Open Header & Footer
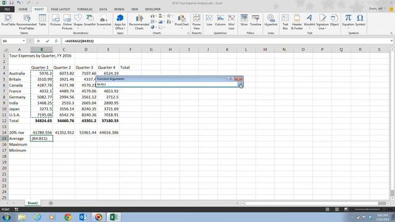This screenshot has width=395, height=222. pyautogui.click(x=297, y=22)
